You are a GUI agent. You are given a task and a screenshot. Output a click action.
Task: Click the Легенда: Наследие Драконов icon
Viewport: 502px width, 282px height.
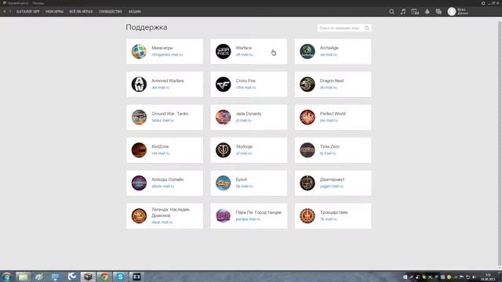click(x=139, y=216)
